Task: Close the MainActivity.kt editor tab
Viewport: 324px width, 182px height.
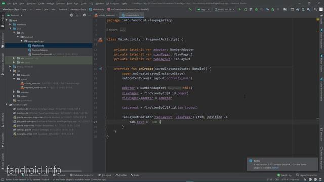Action: click(x=141, y=15)
